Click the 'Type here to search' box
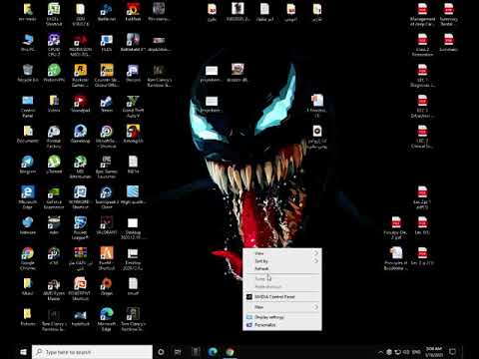479x359 pixels. tap(92, 352)
